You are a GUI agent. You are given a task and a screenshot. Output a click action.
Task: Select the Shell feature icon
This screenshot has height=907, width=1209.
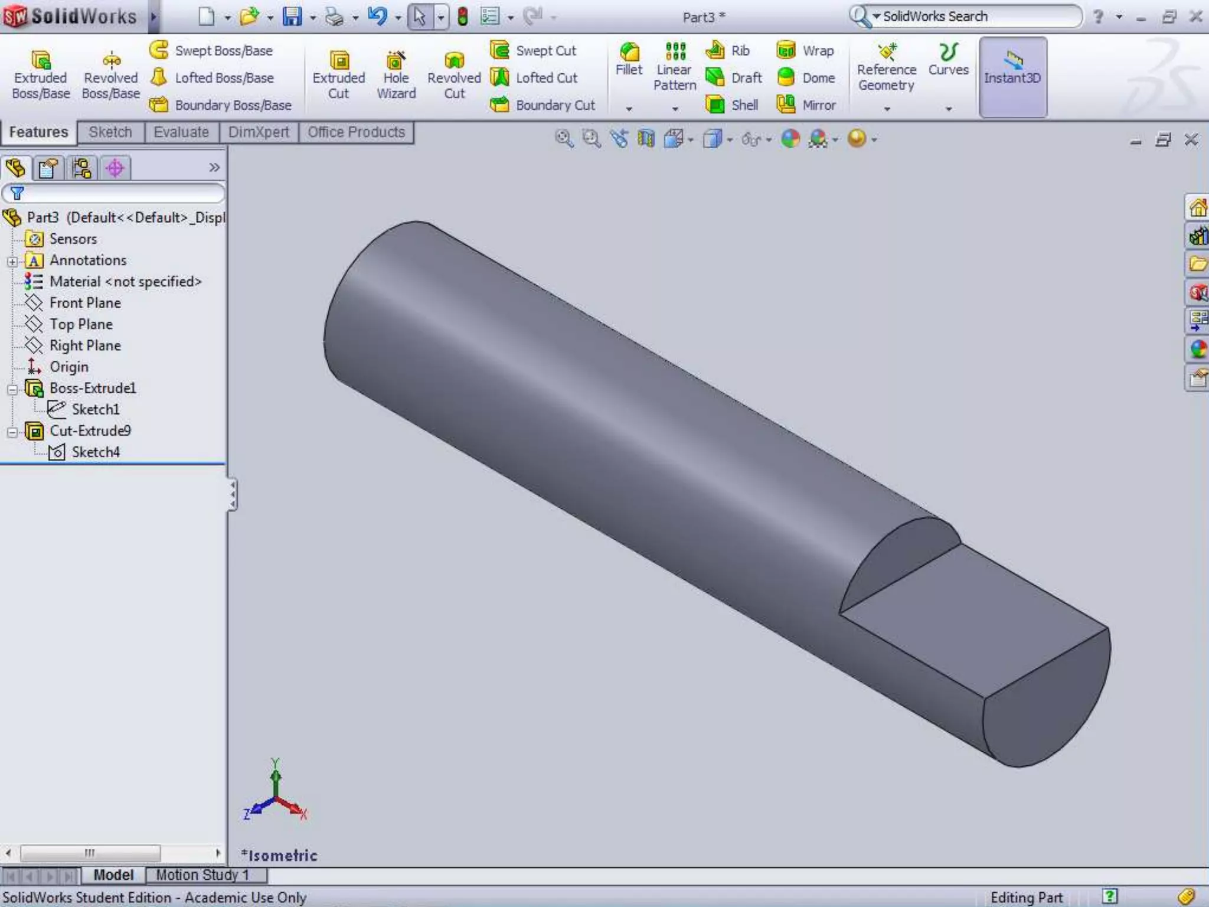[x=715, y=105]
